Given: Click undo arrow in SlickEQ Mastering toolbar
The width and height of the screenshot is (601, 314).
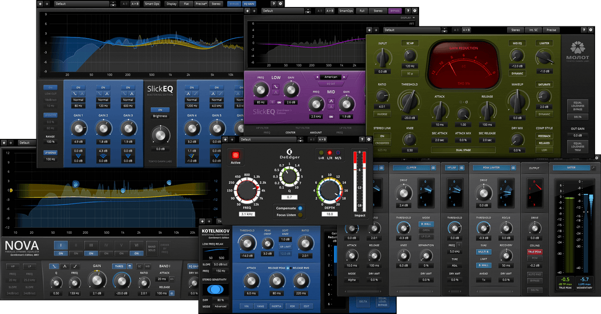Looking at the screenshot, I should pos(41,4).
